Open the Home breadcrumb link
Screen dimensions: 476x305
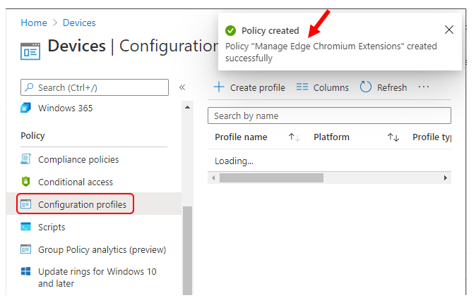[34, 23]
